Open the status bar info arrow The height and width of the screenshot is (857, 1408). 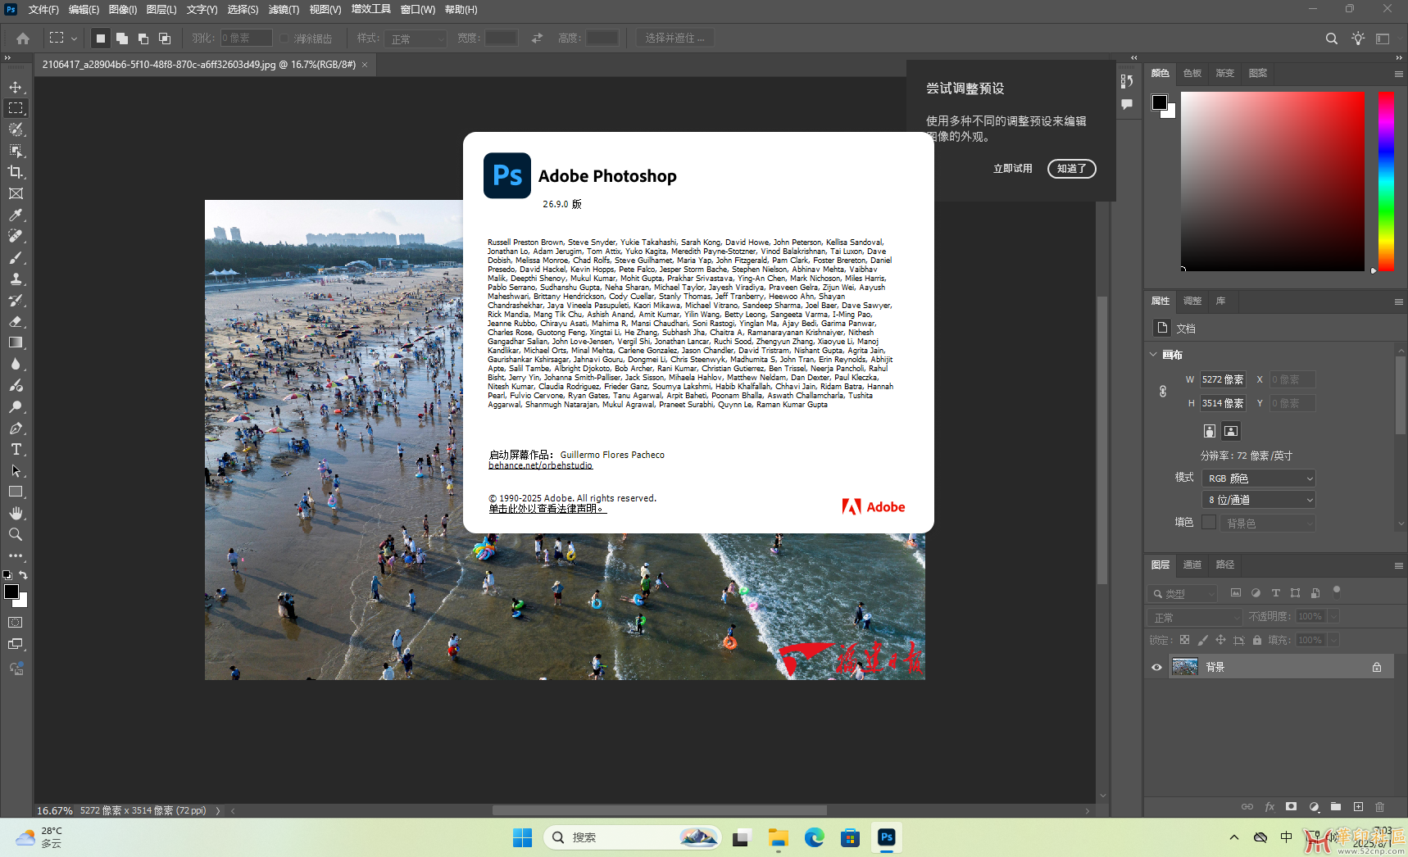click(x=218, y=810)
